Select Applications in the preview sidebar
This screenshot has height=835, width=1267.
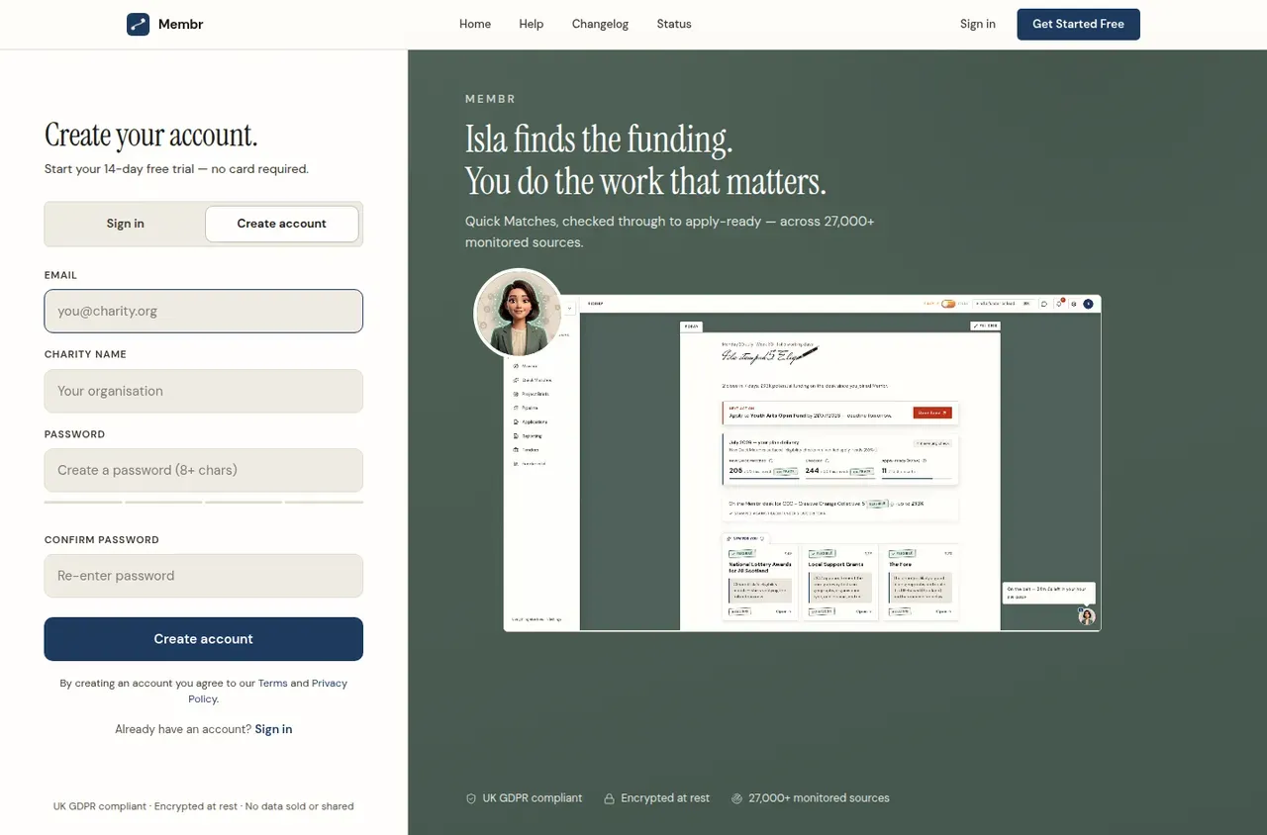pyautogui.click(x=530, y=421)
